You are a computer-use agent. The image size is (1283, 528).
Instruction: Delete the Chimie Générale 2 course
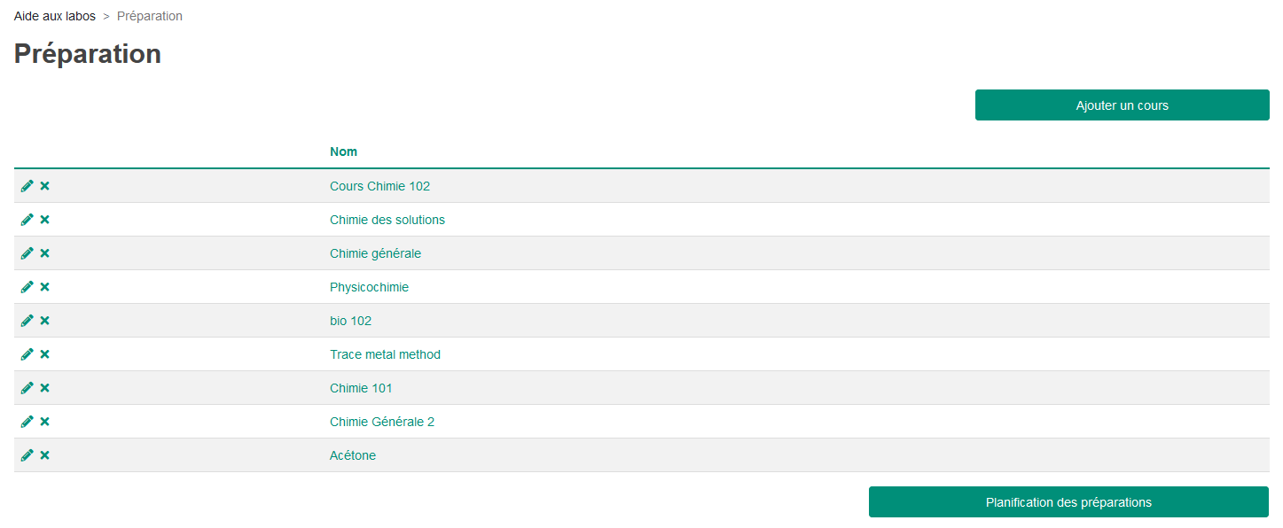45,422
